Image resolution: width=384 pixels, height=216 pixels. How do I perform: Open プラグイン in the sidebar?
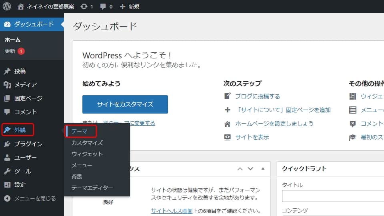pos(28,144)
